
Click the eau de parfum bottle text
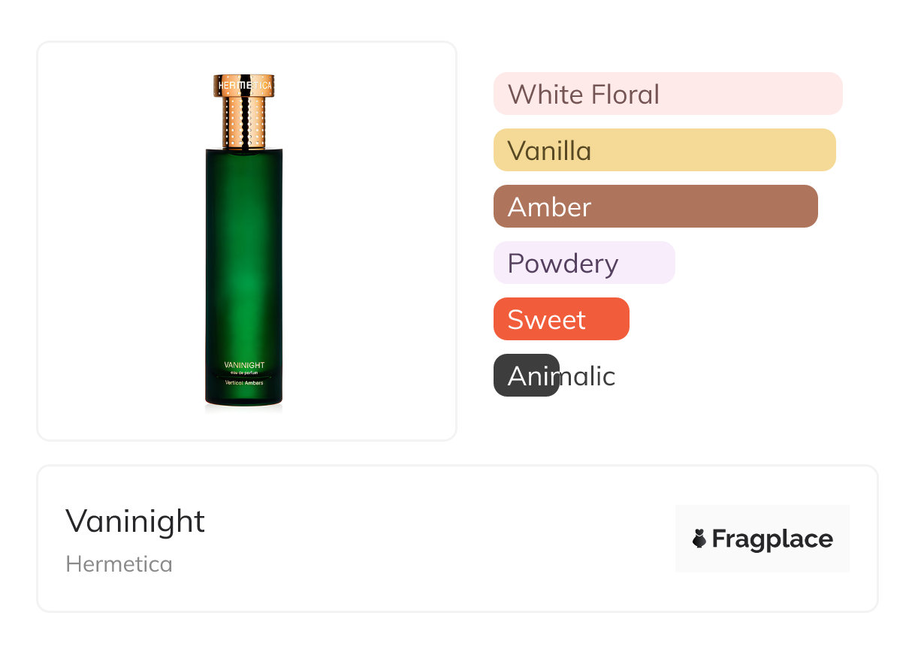tap(244, 373)
